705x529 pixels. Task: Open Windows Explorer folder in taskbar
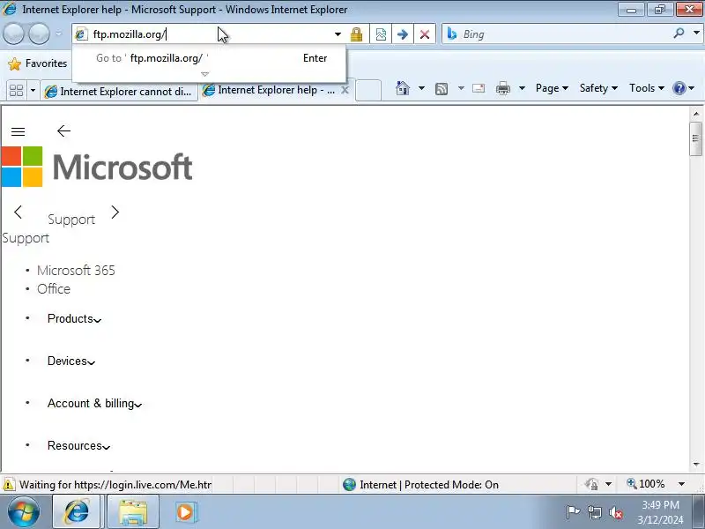133,512
